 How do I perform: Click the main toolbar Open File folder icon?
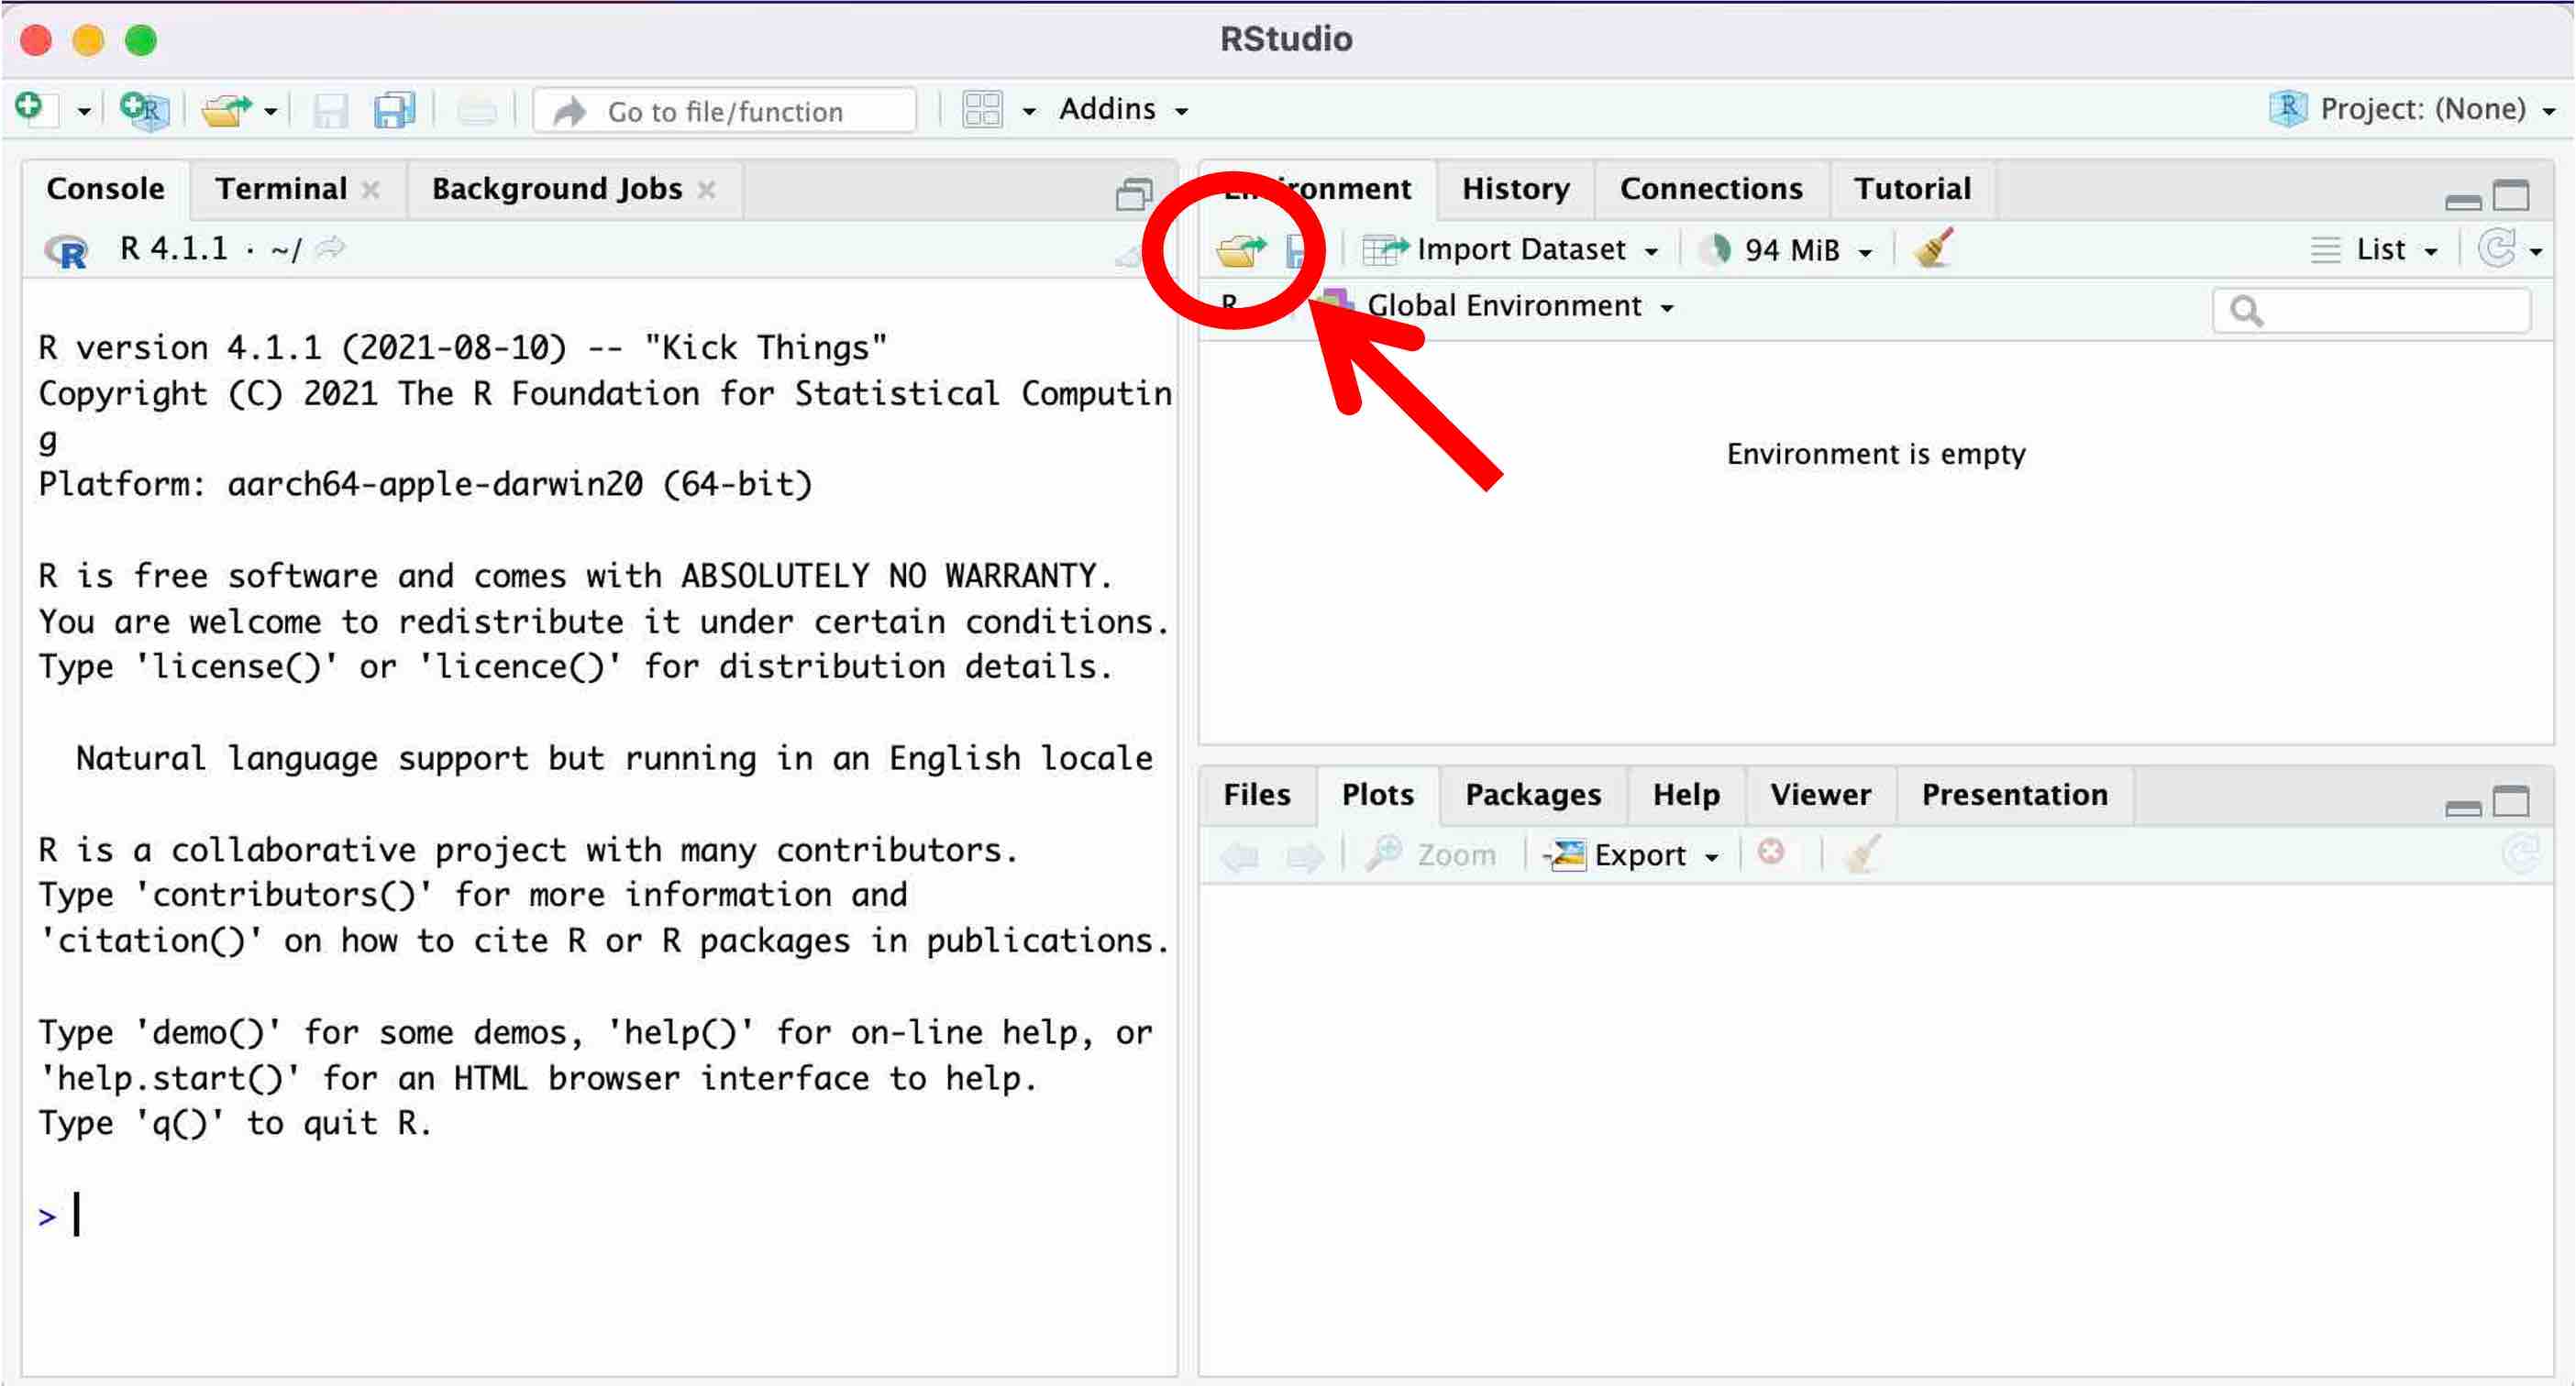[226, 109]
